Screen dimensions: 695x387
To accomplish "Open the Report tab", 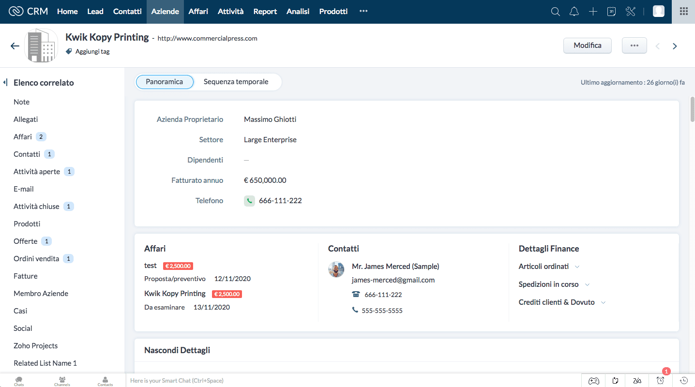I will [x=265, y=12].
